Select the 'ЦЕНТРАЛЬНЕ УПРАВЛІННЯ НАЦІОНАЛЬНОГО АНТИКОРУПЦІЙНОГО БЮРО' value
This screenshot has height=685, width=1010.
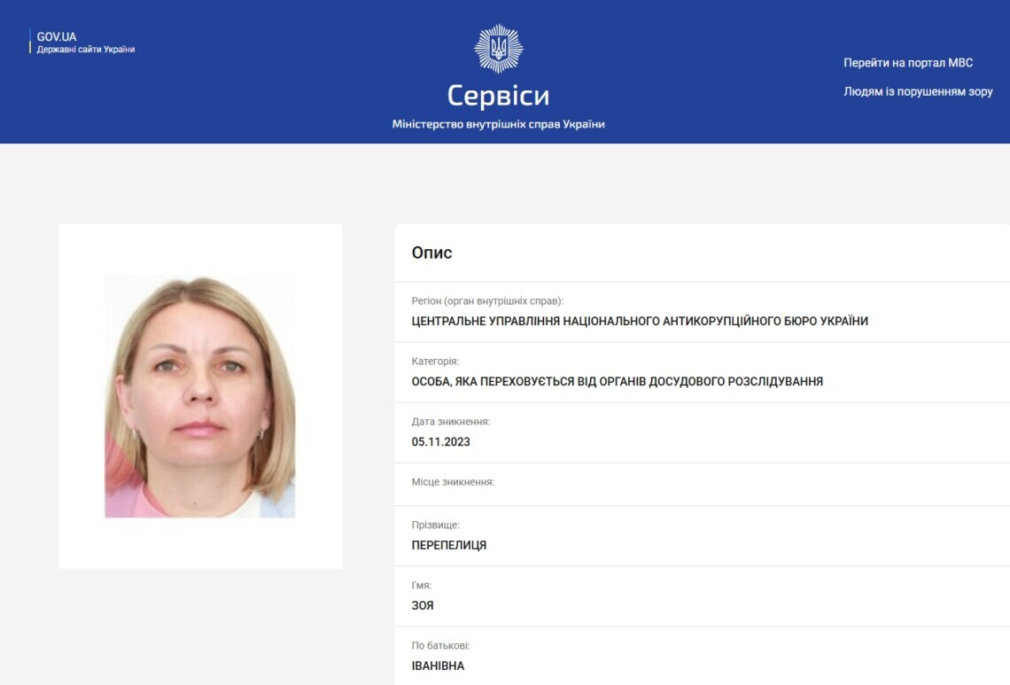click(640, 321)
